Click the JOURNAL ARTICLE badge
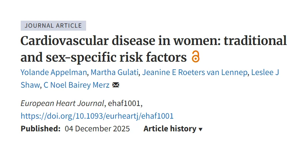Screen dimensions: 305x145 pos(53,26)
